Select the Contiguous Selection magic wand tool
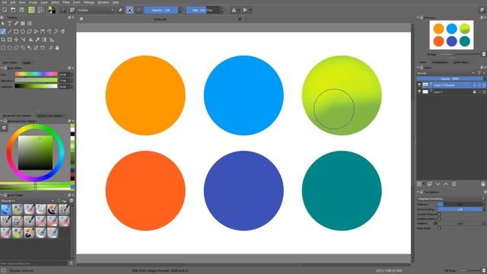Screen dimensions: 487x274 pos(29,48)
